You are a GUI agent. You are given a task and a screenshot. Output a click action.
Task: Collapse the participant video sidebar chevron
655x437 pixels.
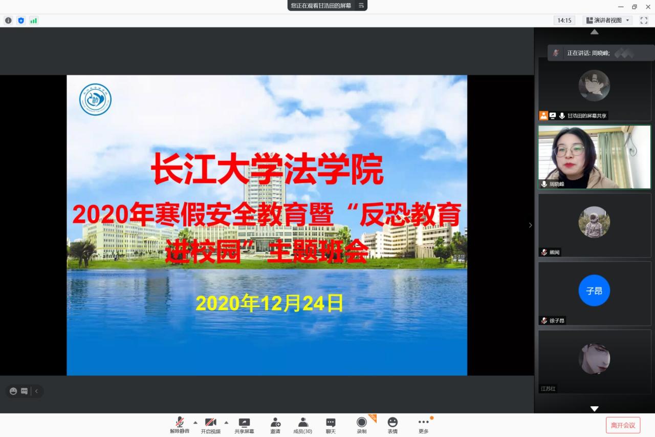point(530,225)
